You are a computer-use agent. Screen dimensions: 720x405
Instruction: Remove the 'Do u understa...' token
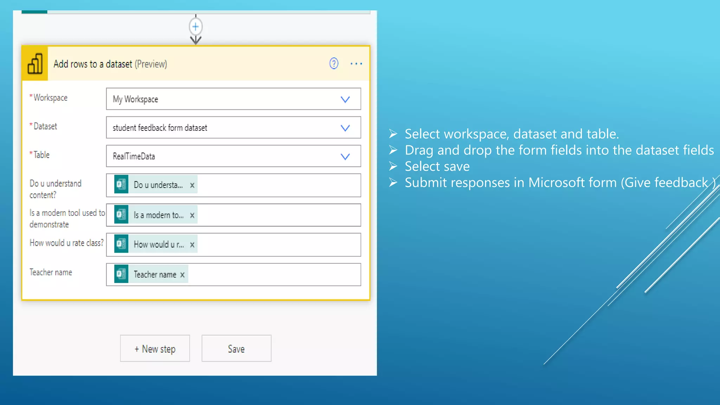point(192,185)
